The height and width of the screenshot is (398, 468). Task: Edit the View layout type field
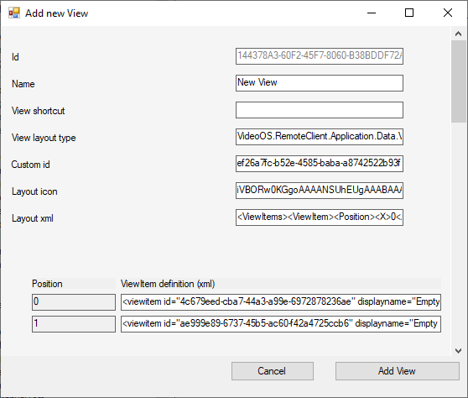pos(320,137)
